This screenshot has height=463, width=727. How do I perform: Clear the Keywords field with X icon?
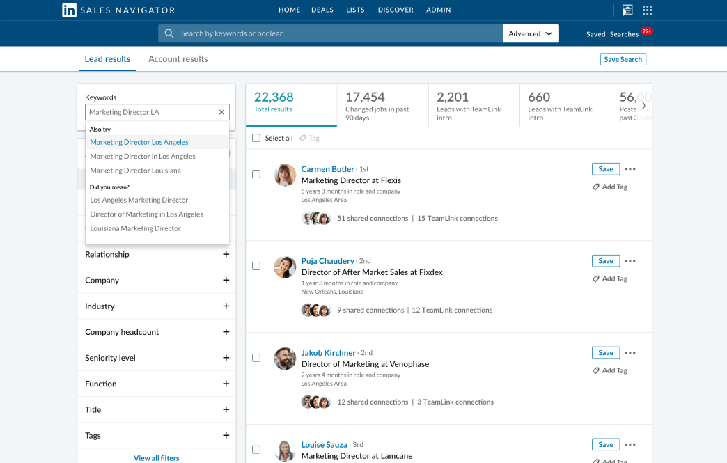pos(221,112)
